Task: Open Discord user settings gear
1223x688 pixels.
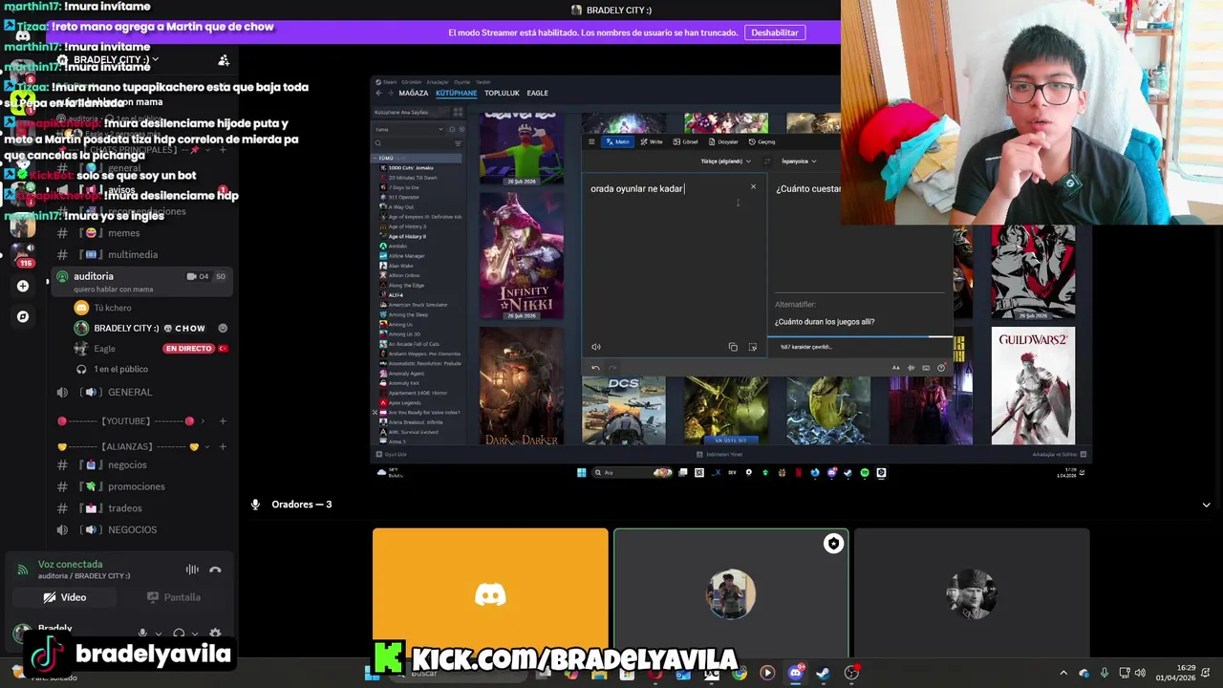Action: click(x=215, y=633)
